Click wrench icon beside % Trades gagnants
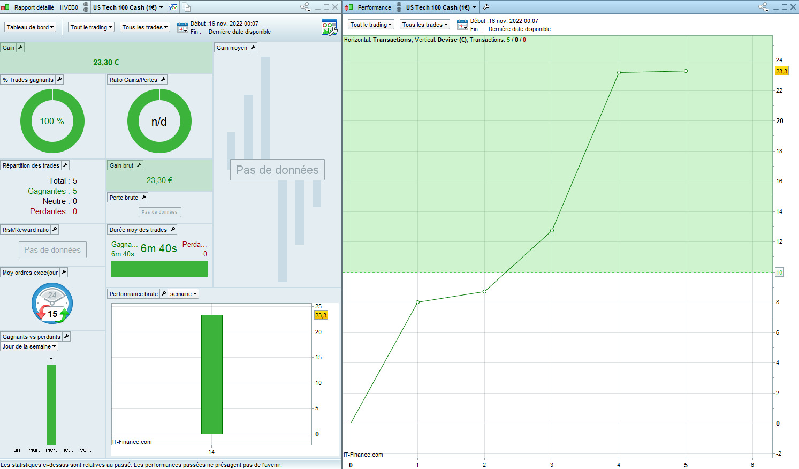Viewport: 799px width, 469px height. [x=59, y=80]
